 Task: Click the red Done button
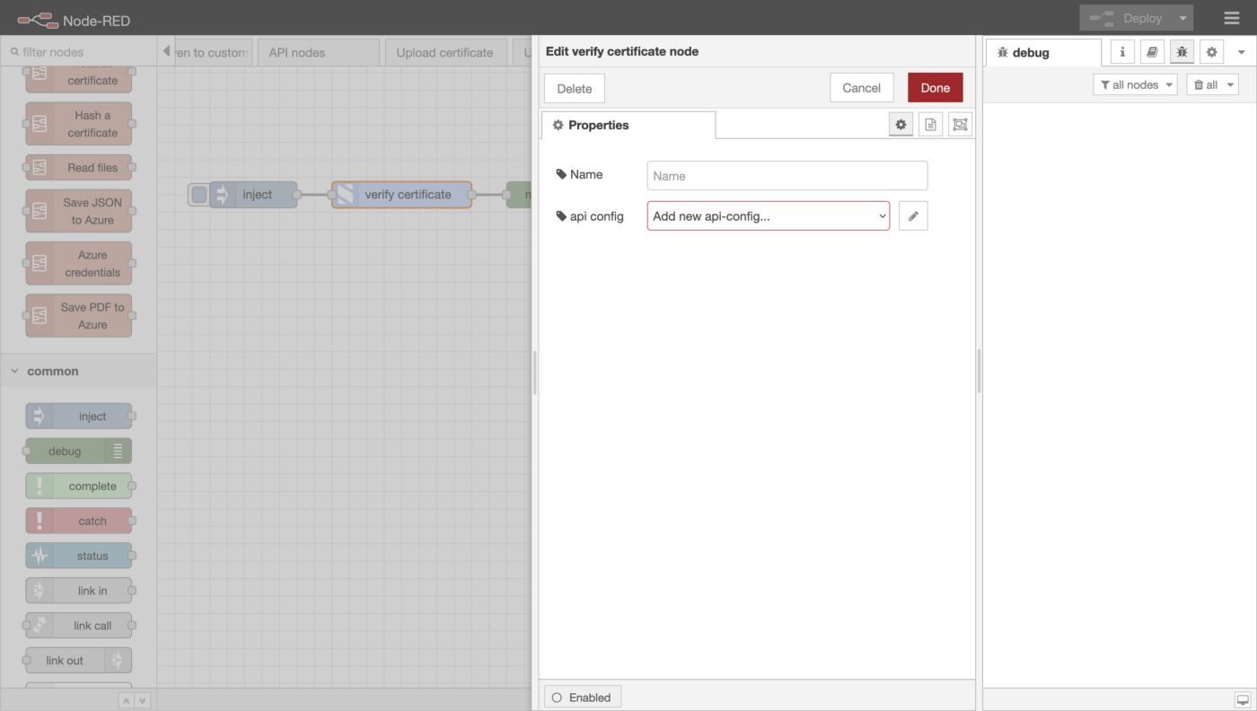click(935, 88)
